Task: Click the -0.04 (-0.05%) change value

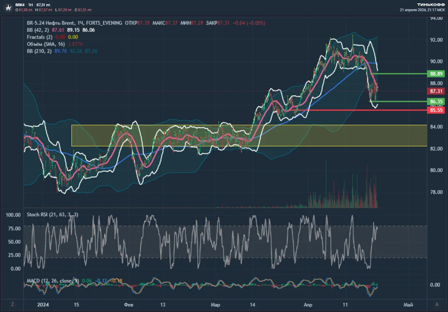Action: [x=249, y=23]
